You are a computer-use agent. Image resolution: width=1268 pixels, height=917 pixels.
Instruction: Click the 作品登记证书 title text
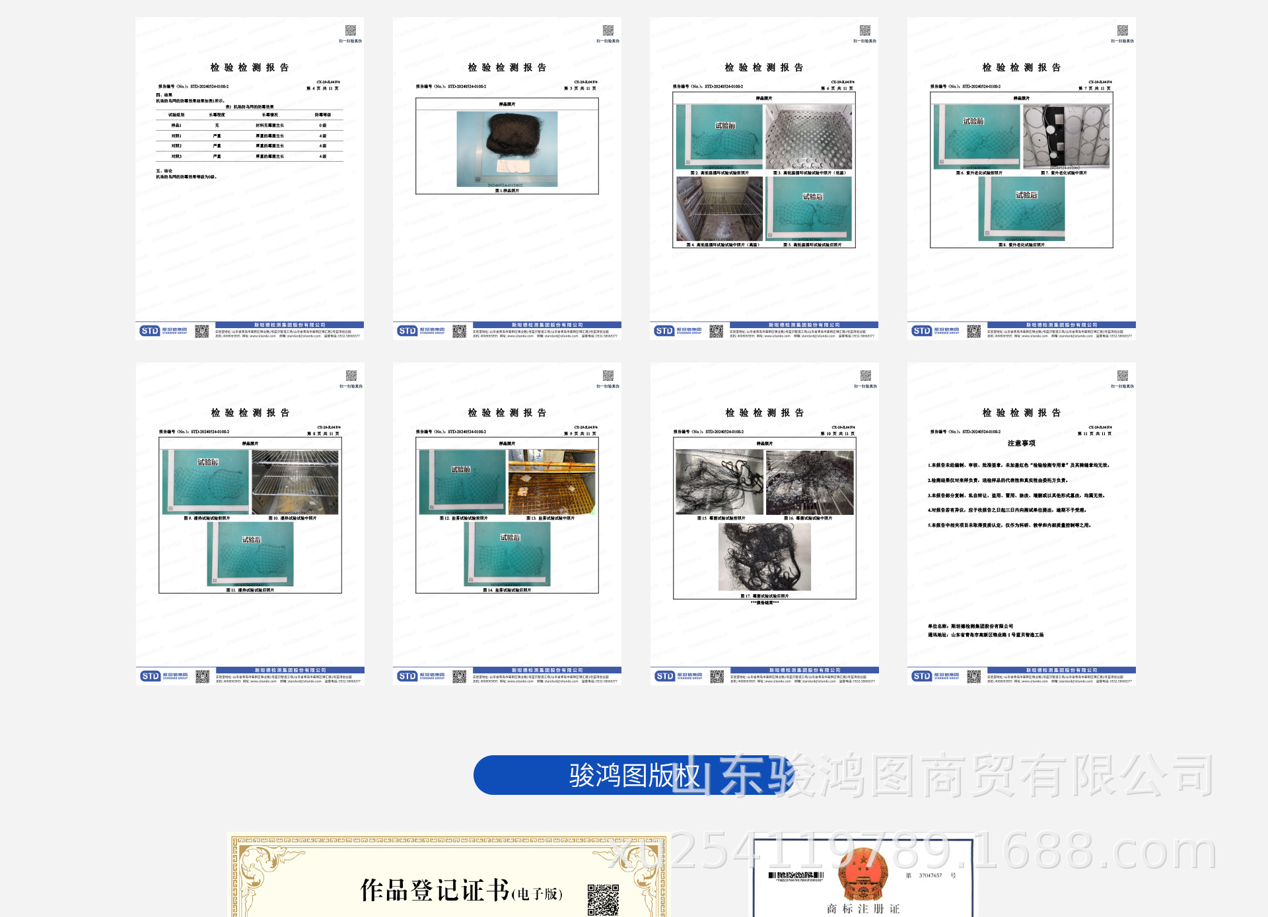(x=436, y=891)
